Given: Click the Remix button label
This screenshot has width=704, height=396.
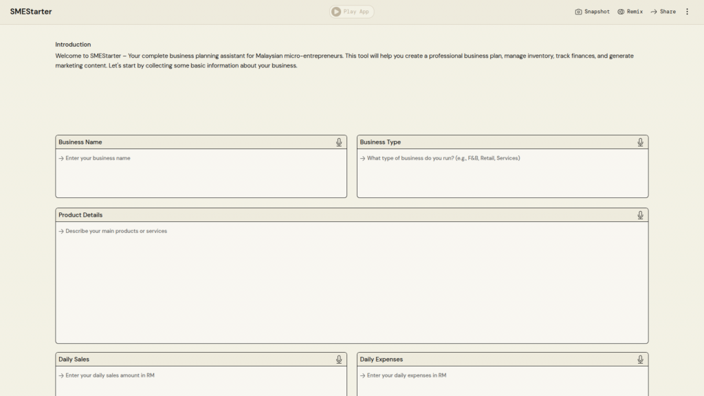Looking at the screenshot, I should (635, 12).
